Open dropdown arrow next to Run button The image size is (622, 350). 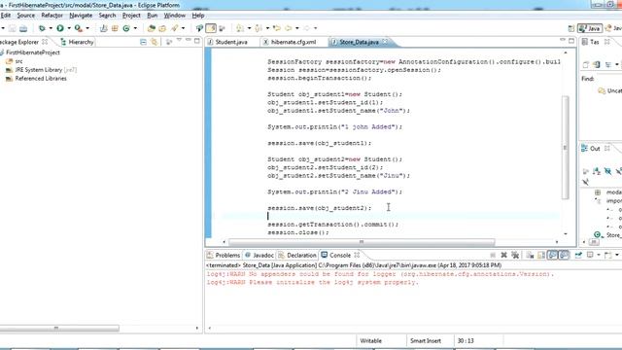pos(69,28)
